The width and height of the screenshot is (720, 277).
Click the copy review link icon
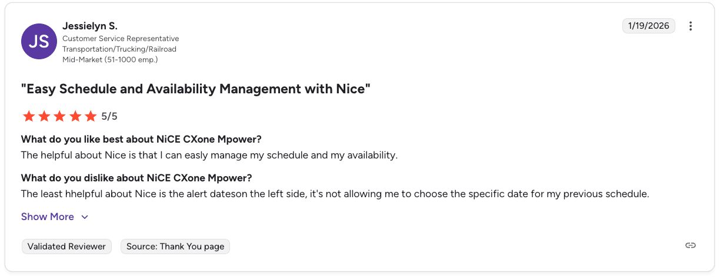click(x=691, y=245)
